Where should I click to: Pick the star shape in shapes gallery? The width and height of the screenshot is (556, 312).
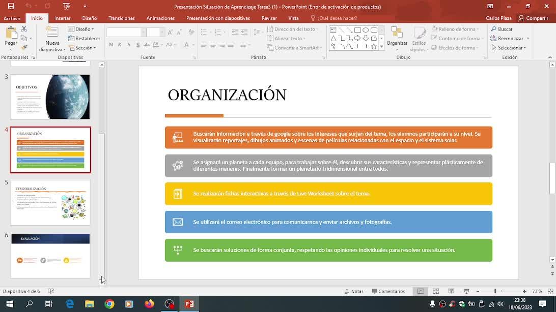374,47
